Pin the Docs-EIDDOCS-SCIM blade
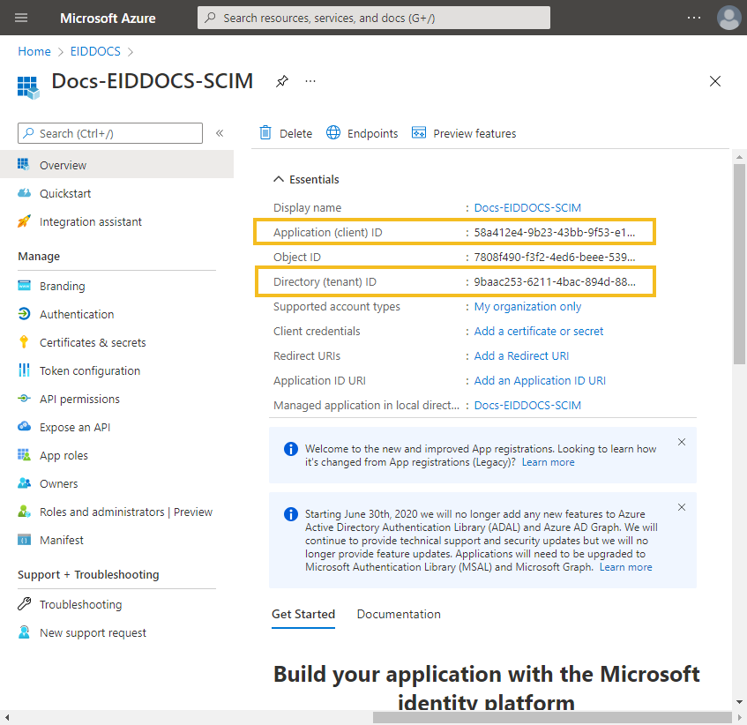 [x=282, y=81]
